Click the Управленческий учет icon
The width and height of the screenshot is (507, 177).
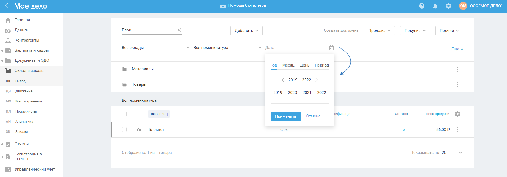point(8,170)
